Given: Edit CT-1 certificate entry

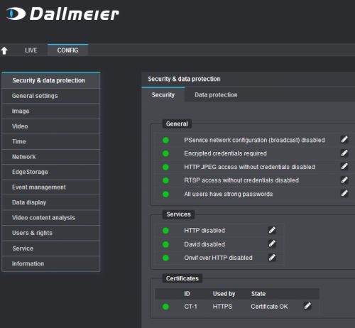Looking at the screenshot, I should 307,306.
